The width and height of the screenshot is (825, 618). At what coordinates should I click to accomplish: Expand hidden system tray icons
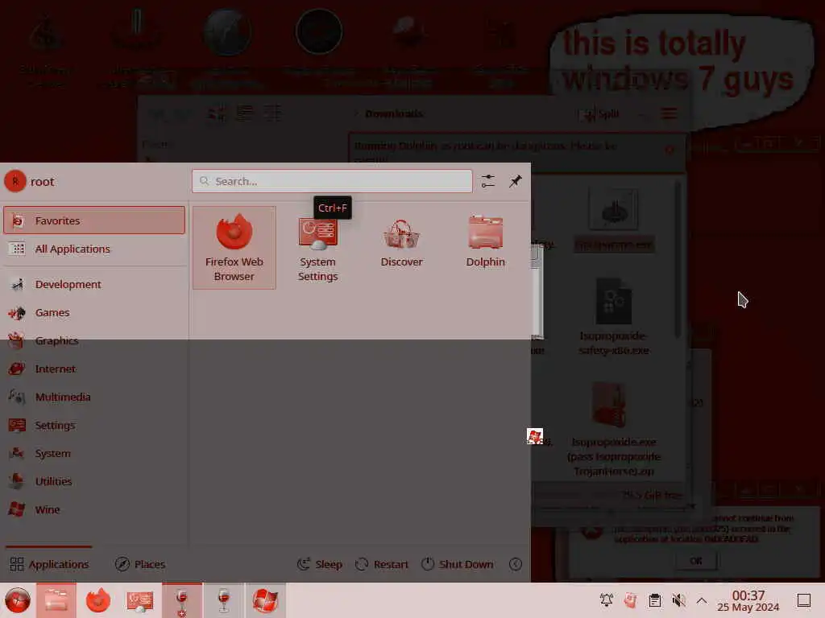702,599
